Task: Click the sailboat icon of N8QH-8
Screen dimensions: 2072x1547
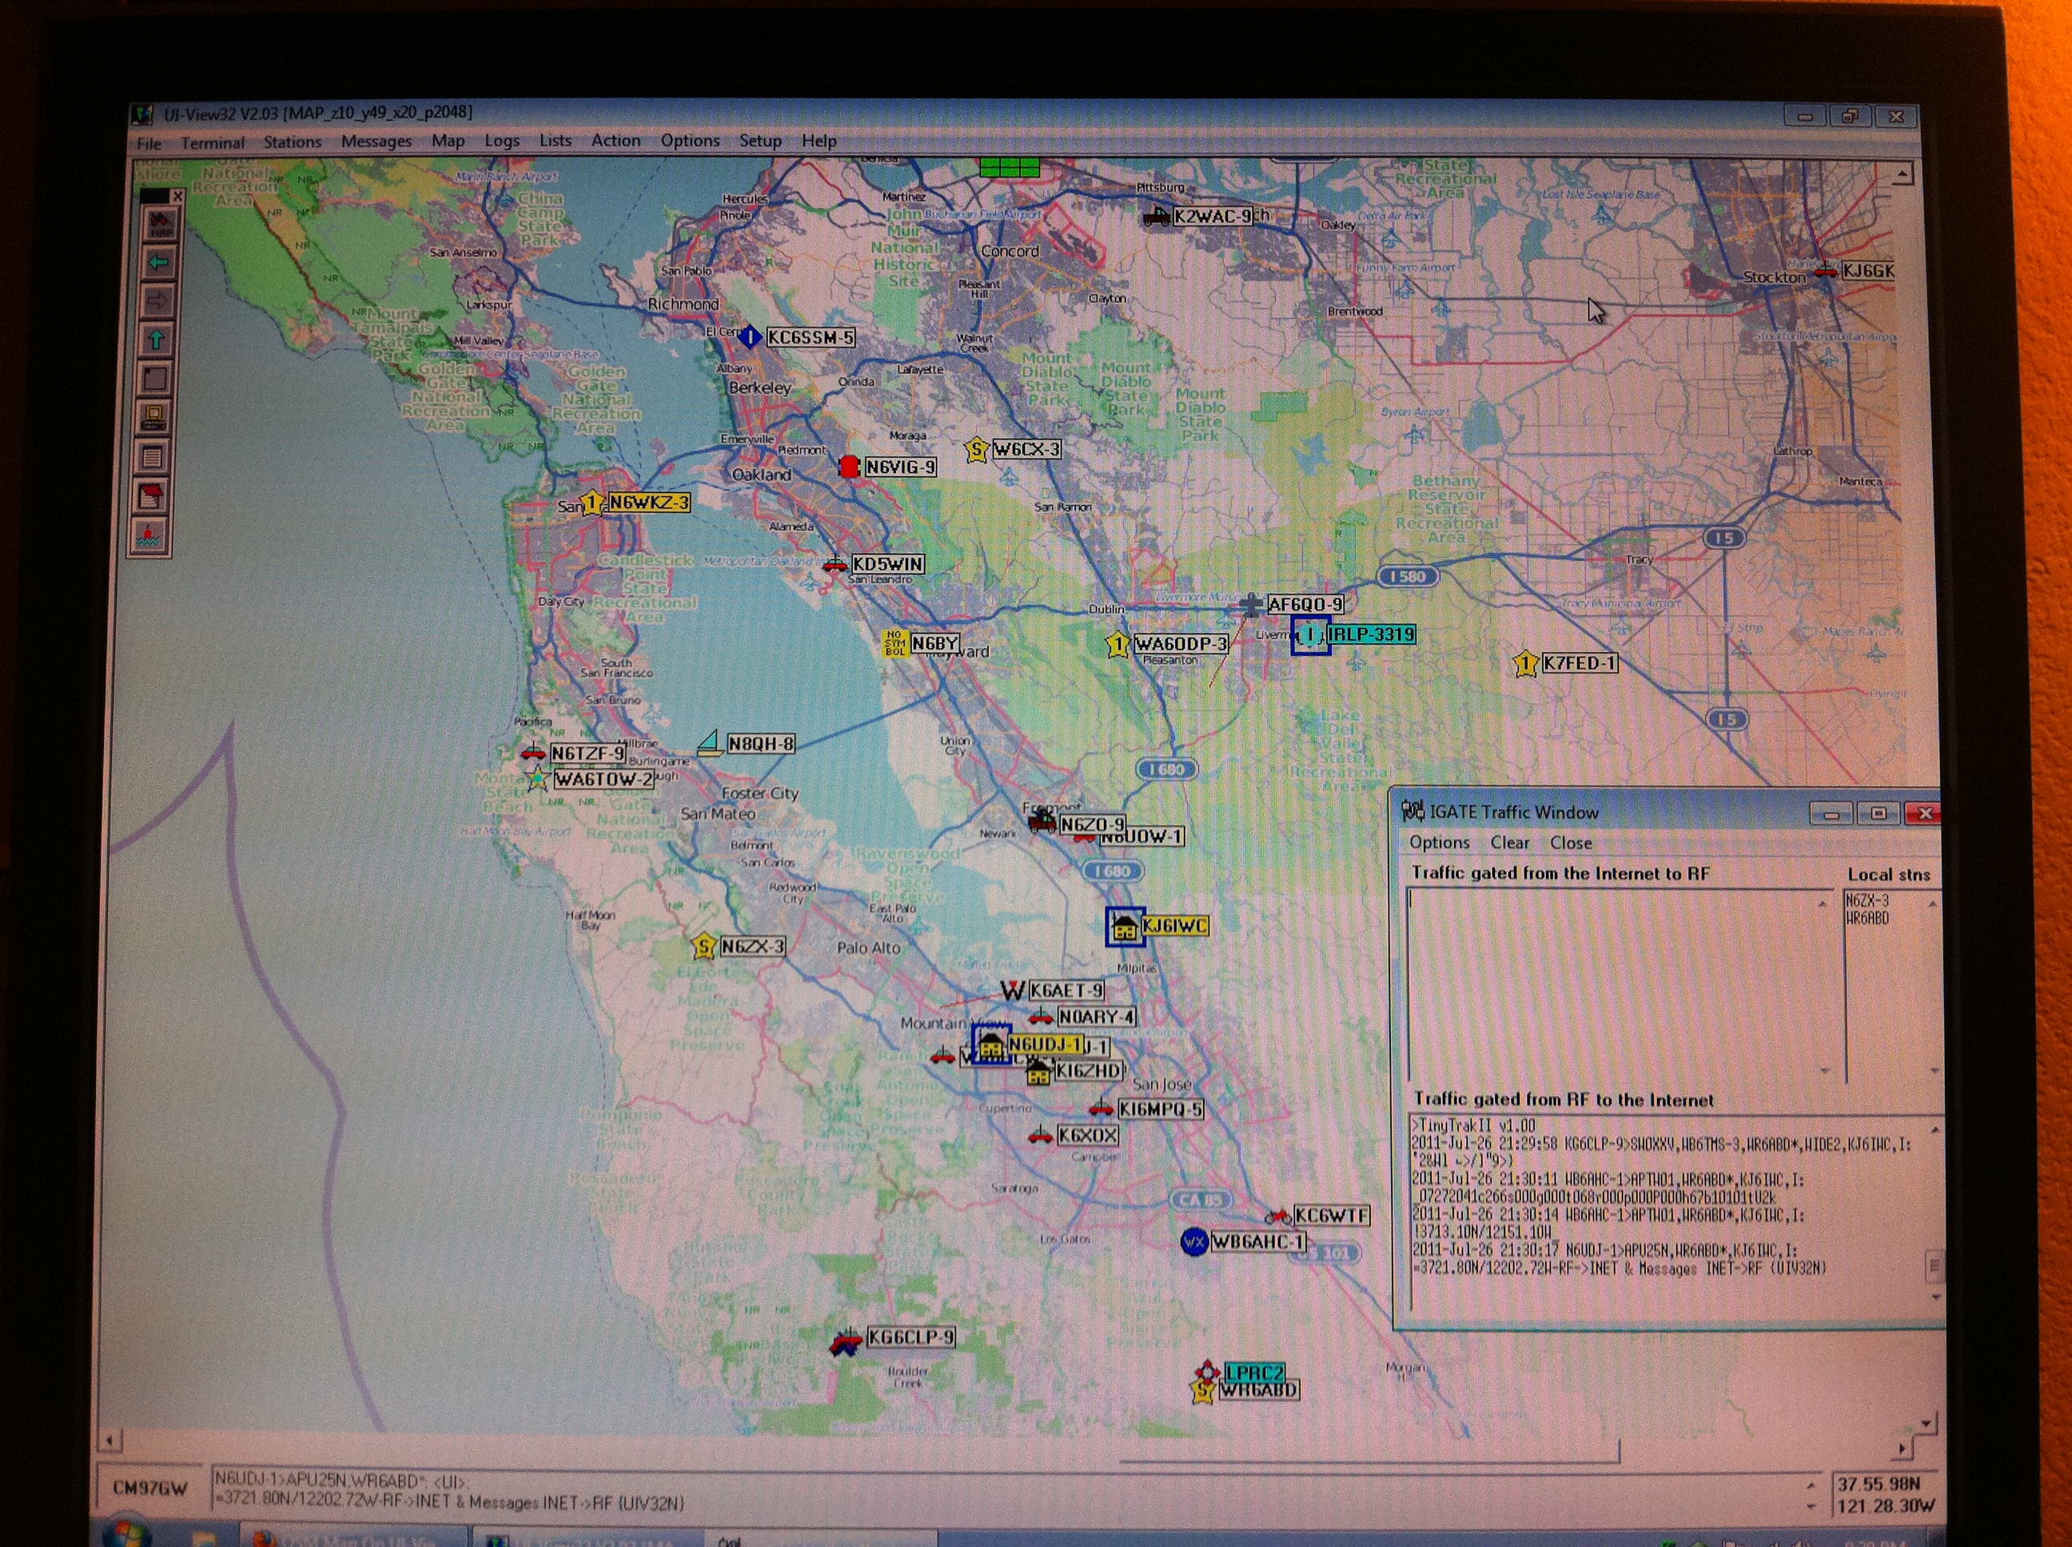Action: point(709,743)
